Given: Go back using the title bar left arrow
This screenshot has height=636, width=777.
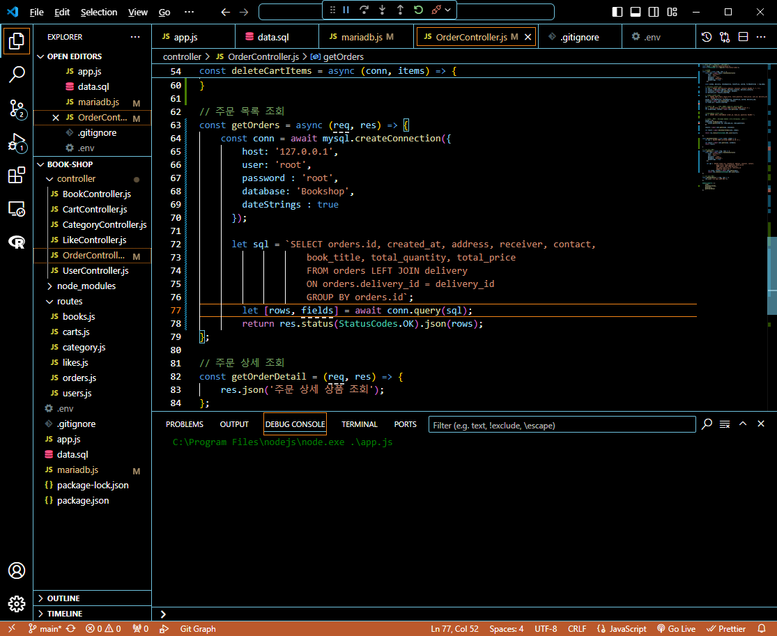Looking at the screenshot, I should [x=226, y=12].
